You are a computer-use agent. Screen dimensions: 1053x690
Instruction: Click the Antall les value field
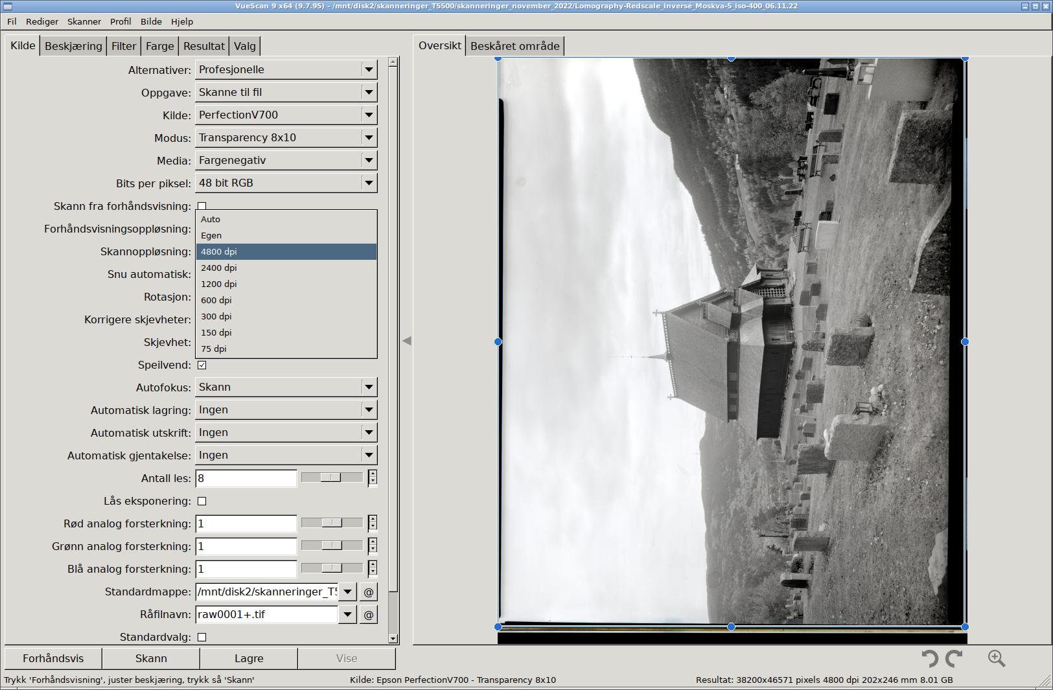tap(246, 478)
